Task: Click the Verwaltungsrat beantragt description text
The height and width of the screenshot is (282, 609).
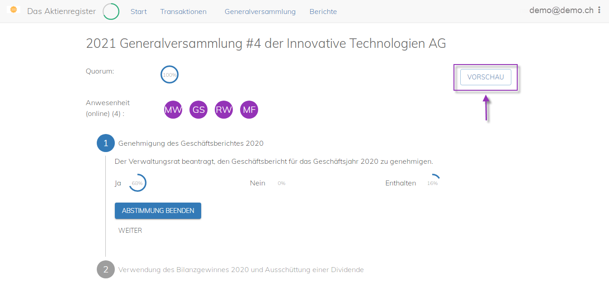Action: click(274, 162)
